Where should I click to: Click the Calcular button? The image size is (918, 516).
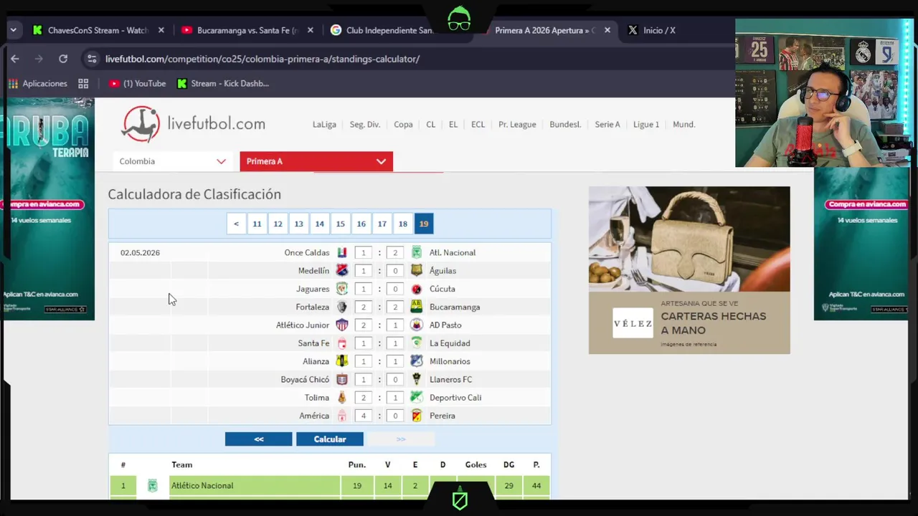pyautogui.click(x=330, y=439)
